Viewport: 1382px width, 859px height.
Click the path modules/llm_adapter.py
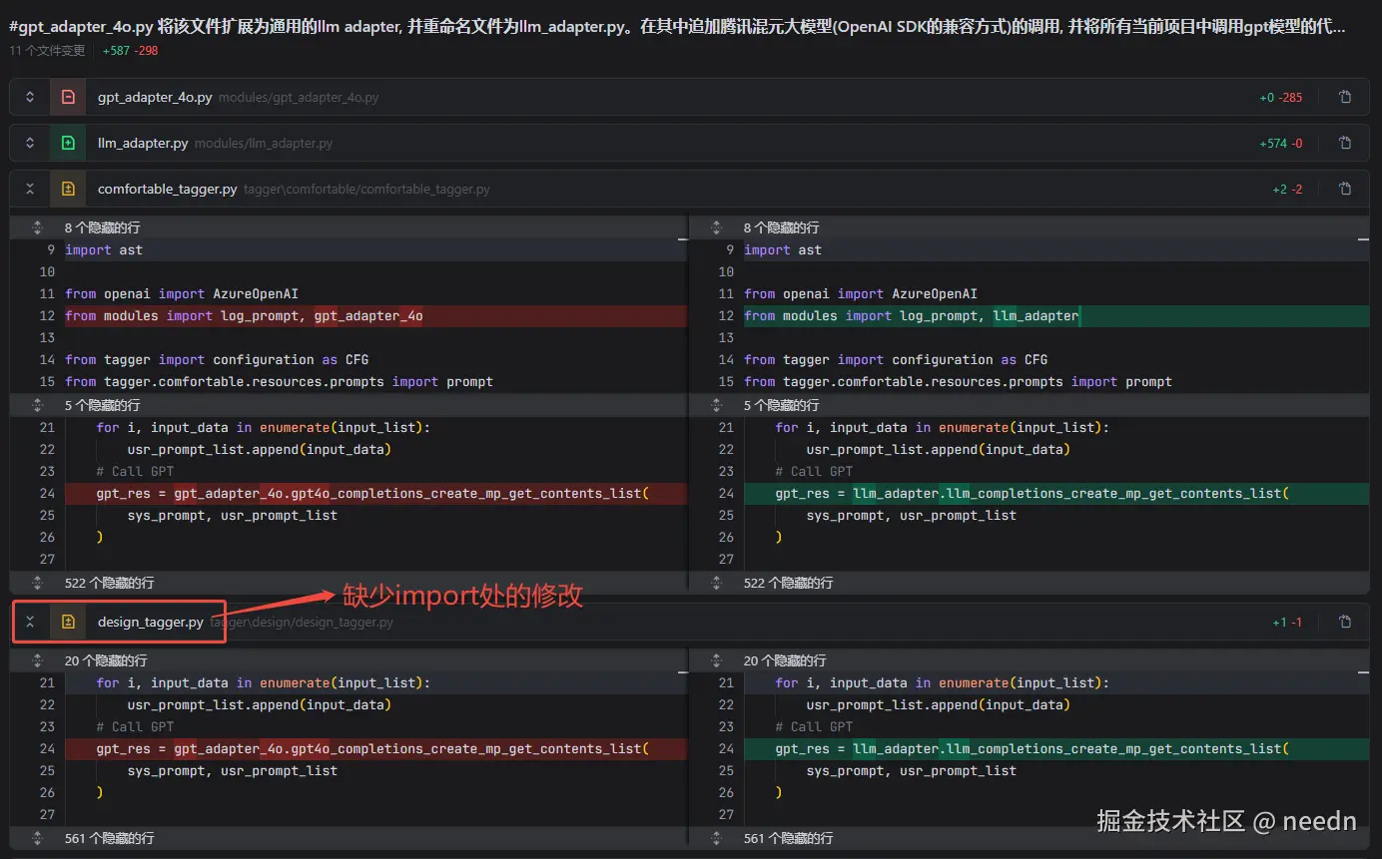pos(264,144)
